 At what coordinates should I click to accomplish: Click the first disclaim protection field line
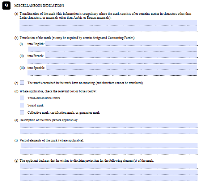coord(109,166)
